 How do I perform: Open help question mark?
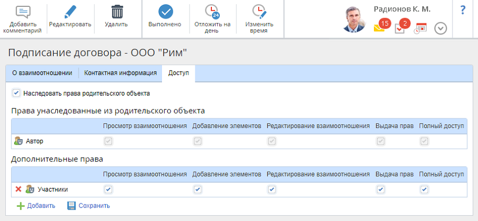463,10
